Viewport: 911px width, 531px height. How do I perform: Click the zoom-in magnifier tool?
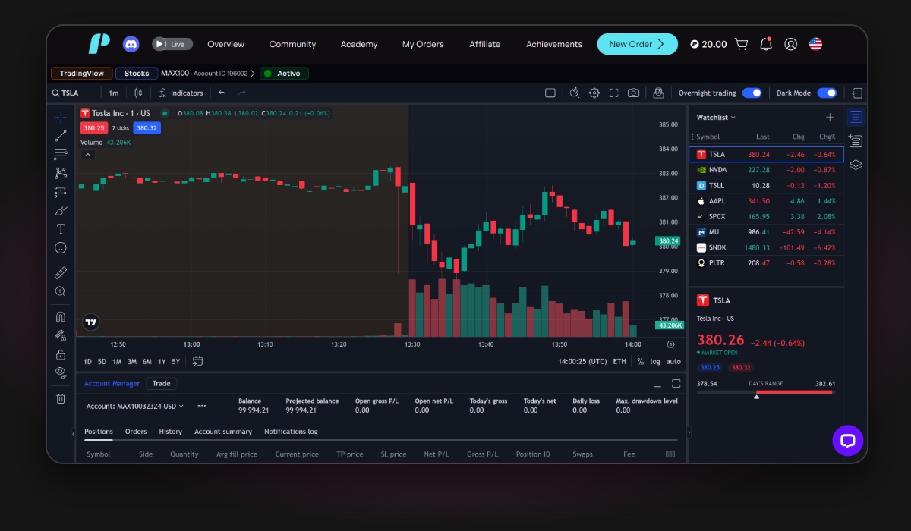(61, 291)
